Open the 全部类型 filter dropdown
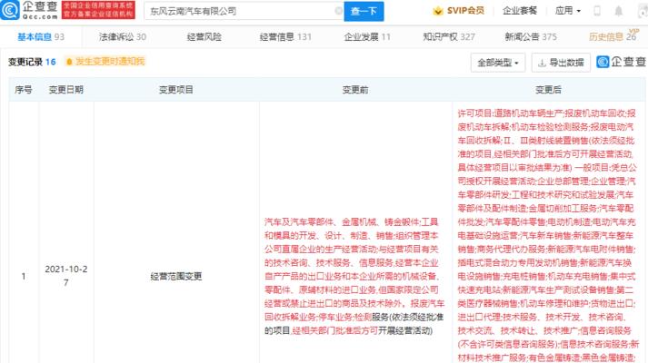The image size is (648, 363). click(497, 63)
